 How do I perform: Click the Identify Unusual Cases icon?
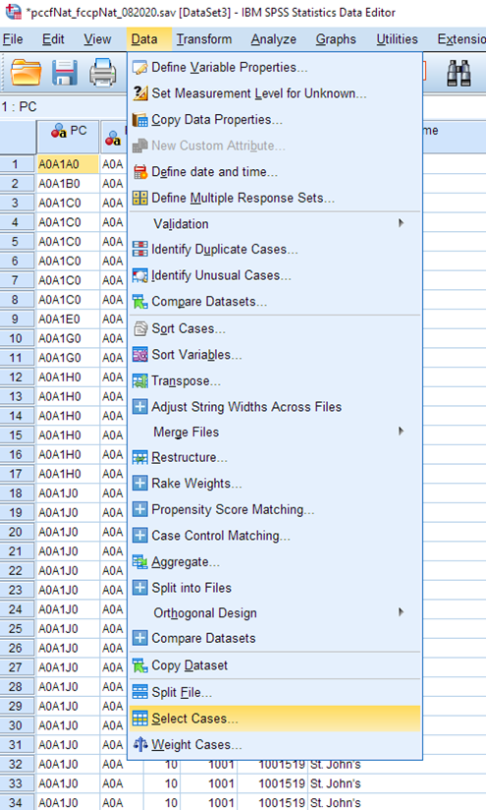[x=139, y=275]
